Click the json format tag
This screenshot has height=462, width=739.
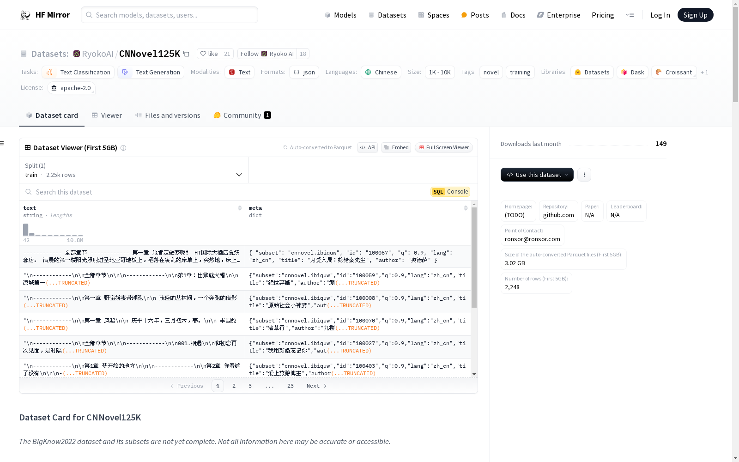point(304,72)
